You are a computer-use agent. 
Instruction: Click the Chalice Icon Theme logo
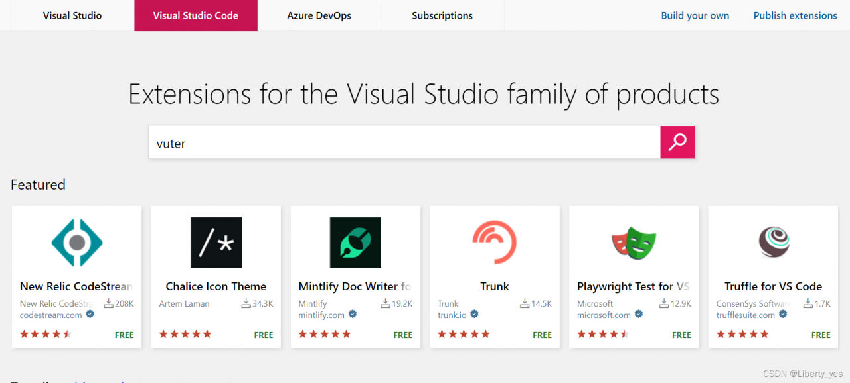[216, 243]
